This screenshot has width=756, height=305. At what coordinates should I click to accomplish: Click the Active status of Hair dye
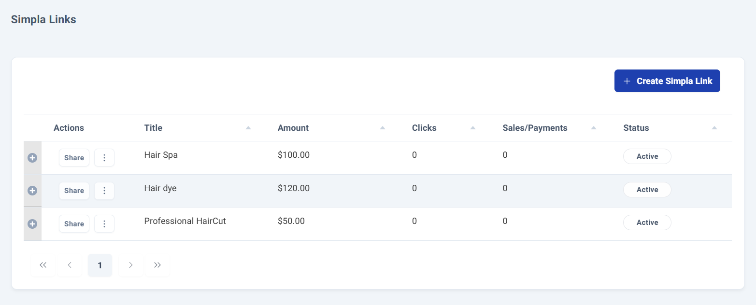(647, 190)
